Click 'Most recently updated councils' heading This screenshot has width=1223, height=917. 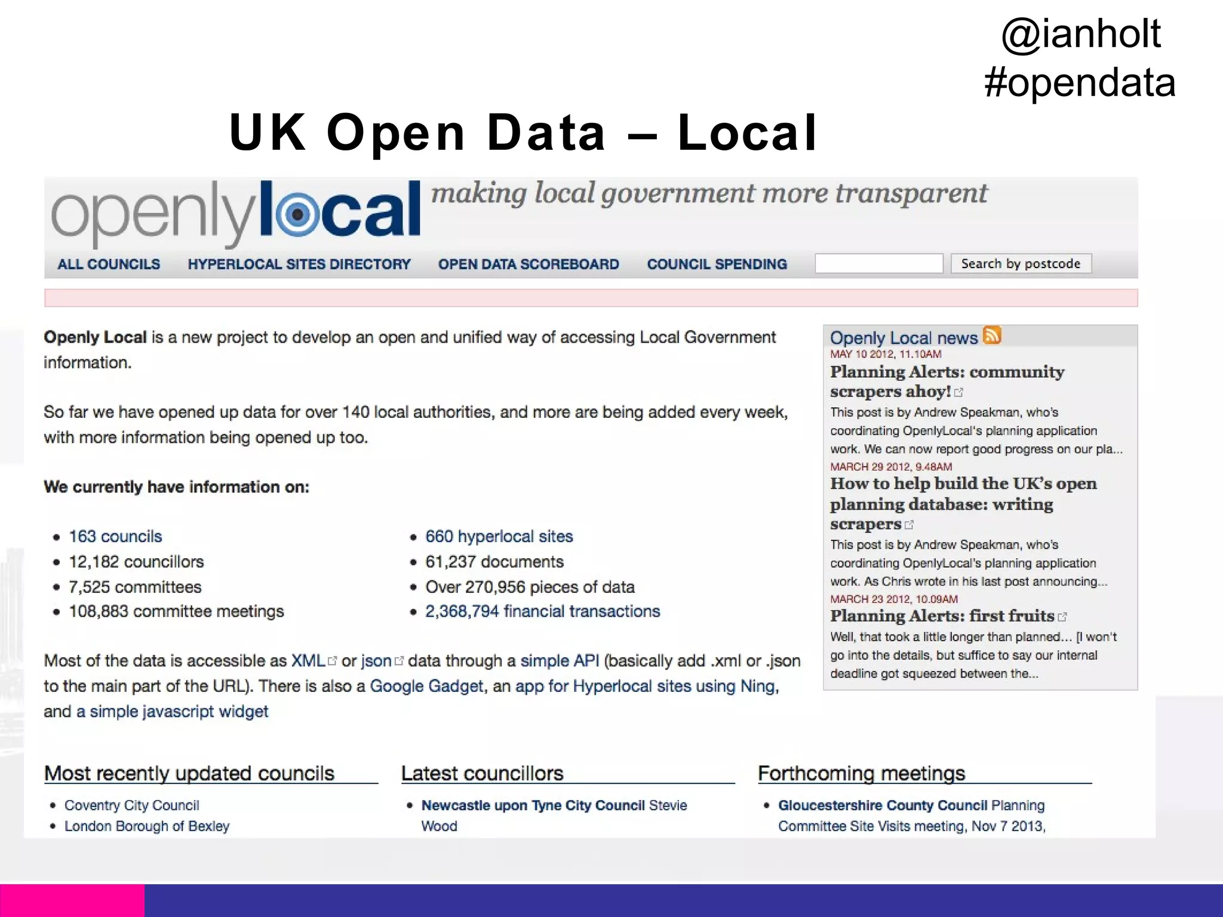pos(189,773)
